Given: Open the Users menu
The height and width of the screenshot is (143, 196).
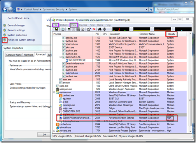Looking at the screenshot, I should tap(100, 25).
